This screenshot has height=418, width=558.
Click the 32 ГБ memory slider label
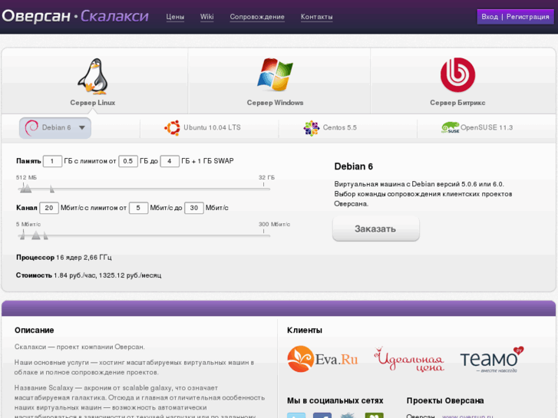[266, 177]
